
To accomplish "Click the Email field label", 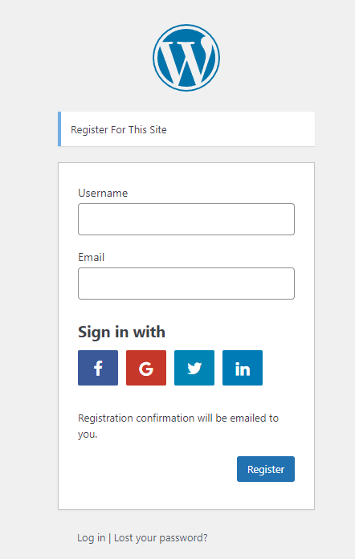I will click(x=92, y=257).
